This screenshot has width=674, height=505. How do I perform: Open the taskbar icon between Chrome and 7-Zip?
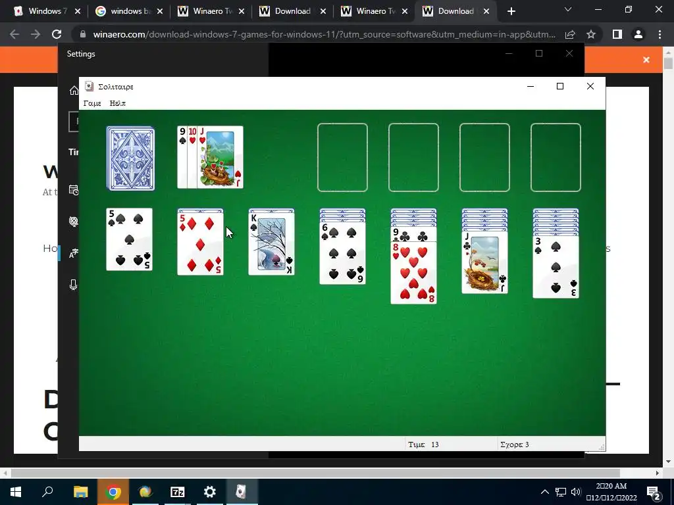(145, 492)
